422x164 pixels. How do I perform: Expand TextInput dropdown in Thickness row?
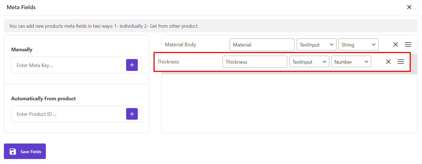coord(309,62)
